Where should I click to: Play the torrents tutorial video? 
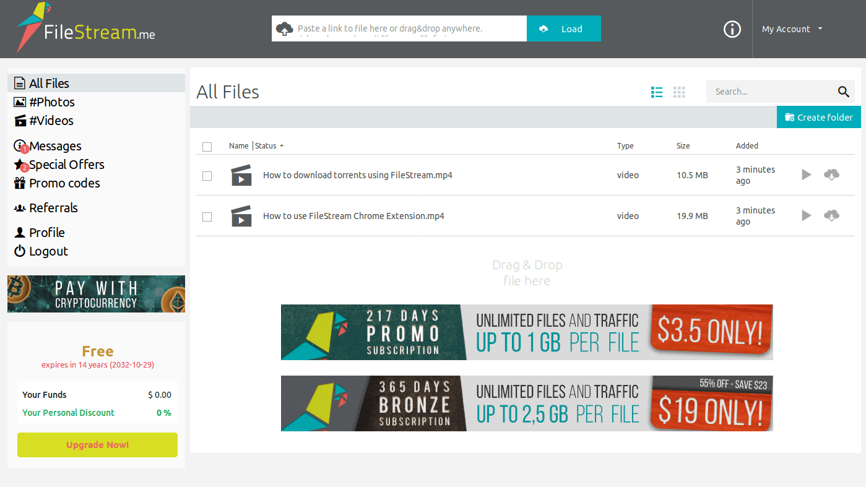(806, 175)
